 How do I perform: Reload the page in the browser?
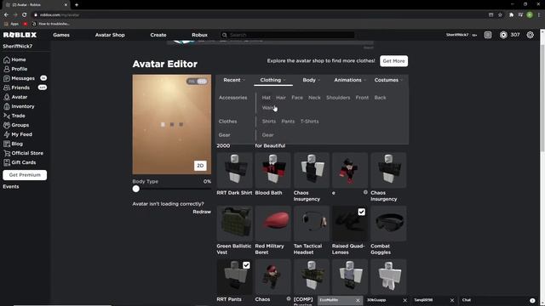click(x=25, y=15)
